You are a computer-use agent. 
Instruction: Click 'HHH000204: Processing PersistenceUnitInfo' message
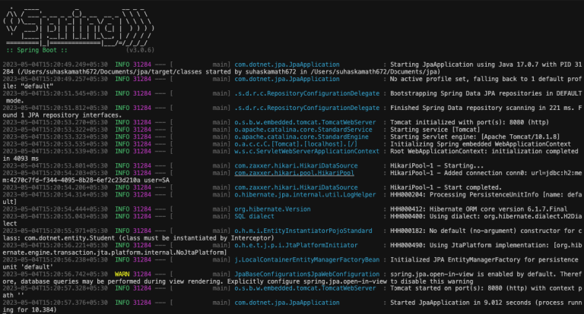click(464, 195)
